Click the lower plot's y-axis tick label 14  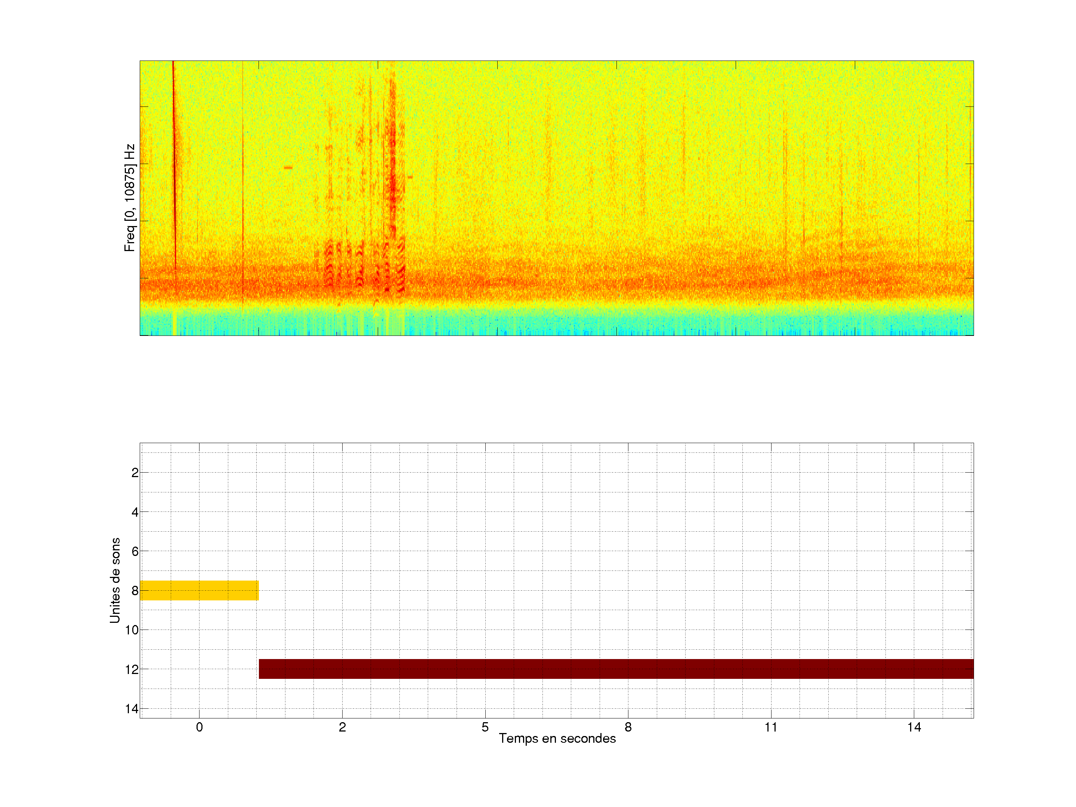click(132, 709)
